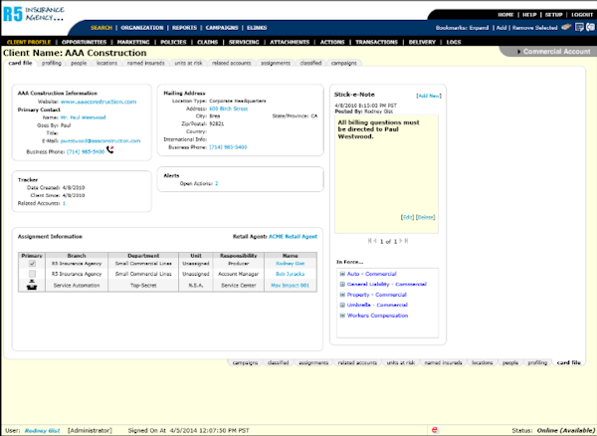The width and height of the screenshot is (597, 436).
Task: Open the Delivery section
Action: pyautogui.click(x=422, y=42)
